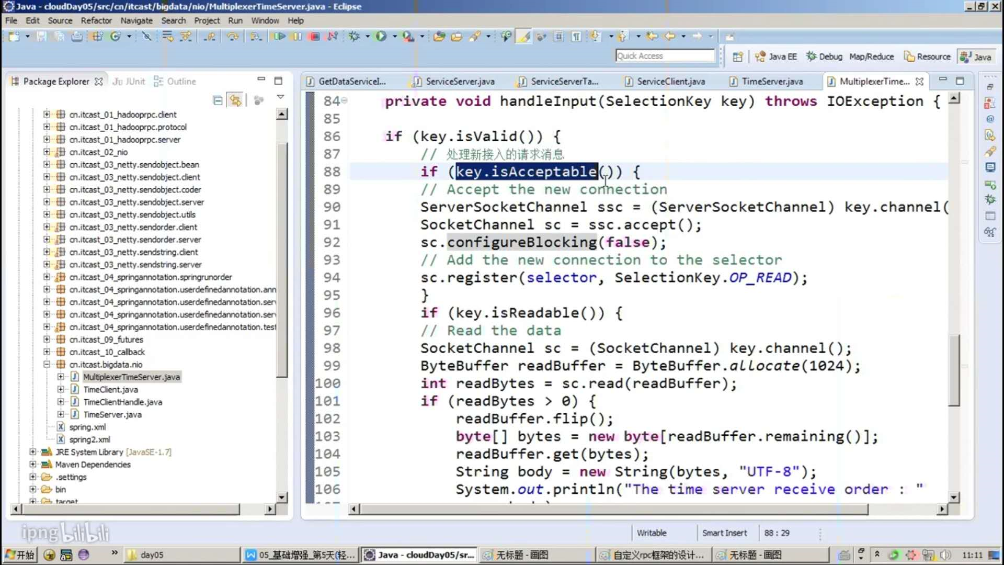Switch to the ServiceClient.java tab
This screenshot has width=1004, height=565.
(670, 81)
